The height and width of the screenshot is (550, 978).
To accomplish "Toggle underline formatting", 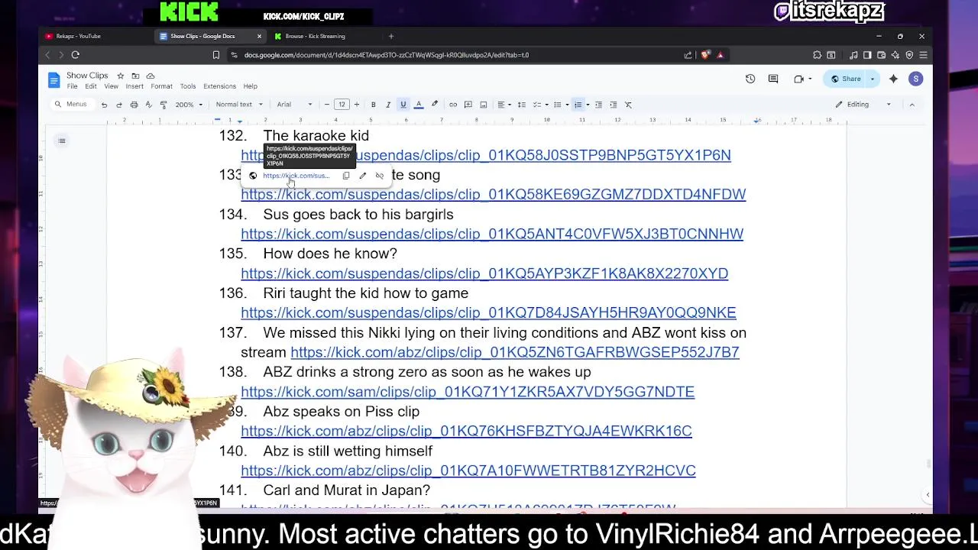I will [403, 105].
